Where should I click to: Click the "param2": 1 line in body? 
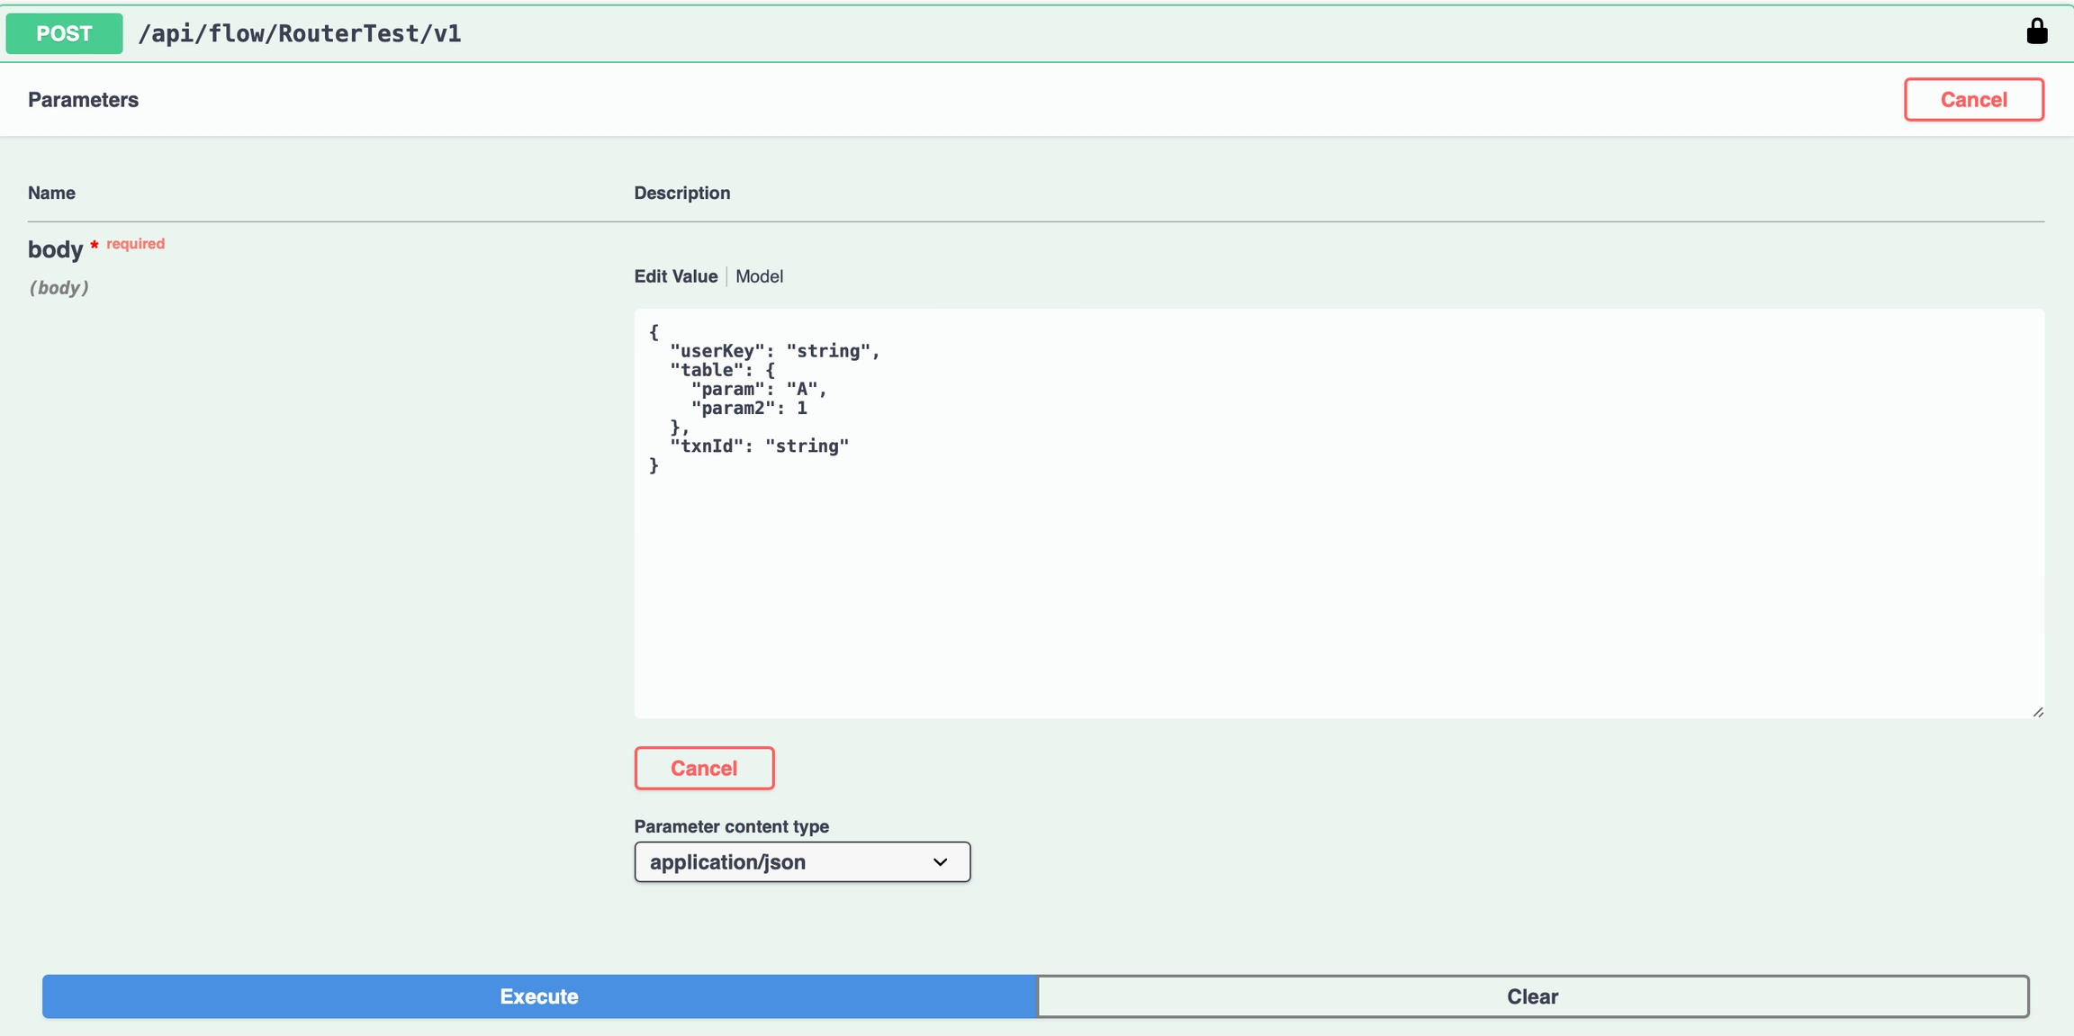tap(749, 409)
